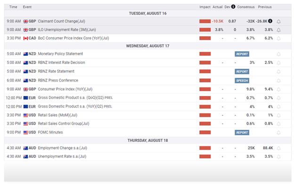Open Gross Domestic Product s.a. (YoY) event
This screenshot has height=184, width=294.
click(x=75, y=106)
